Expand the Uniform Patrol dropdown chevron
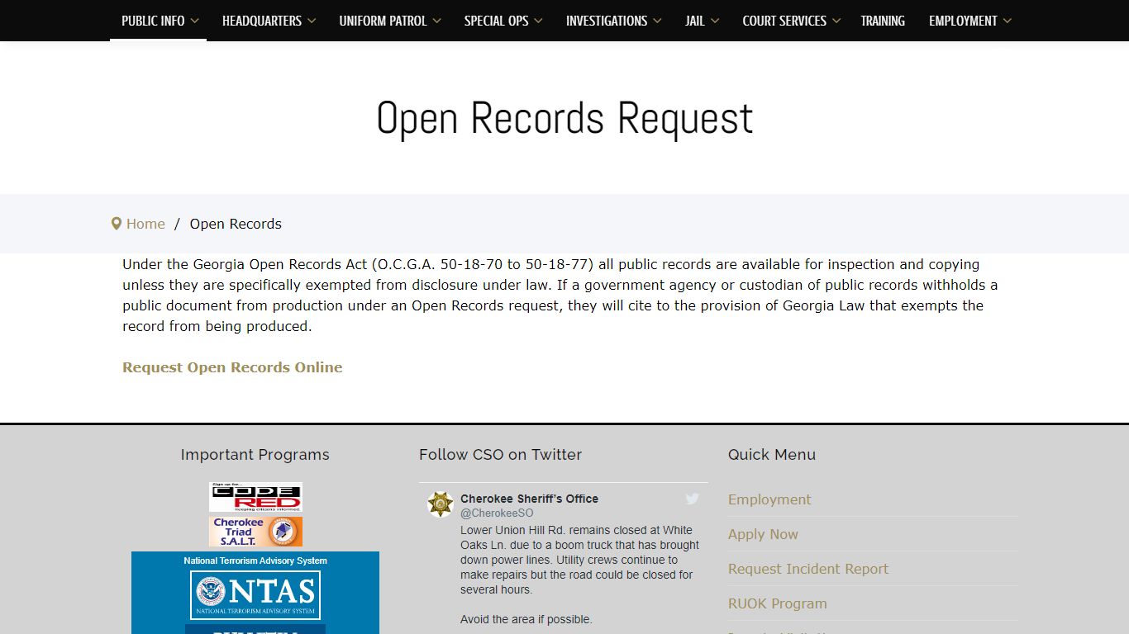The height and width of the screenshot is (634, 1129). pos(436,21)
